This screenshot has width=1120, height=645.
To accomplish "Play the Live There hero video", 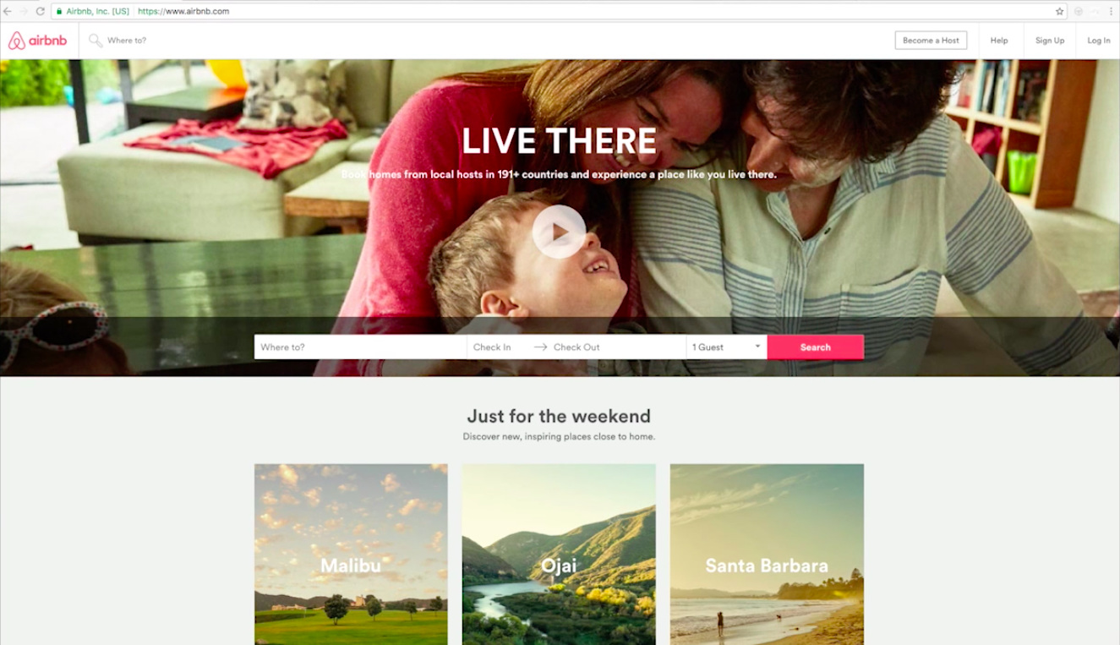I will [559, 231].
